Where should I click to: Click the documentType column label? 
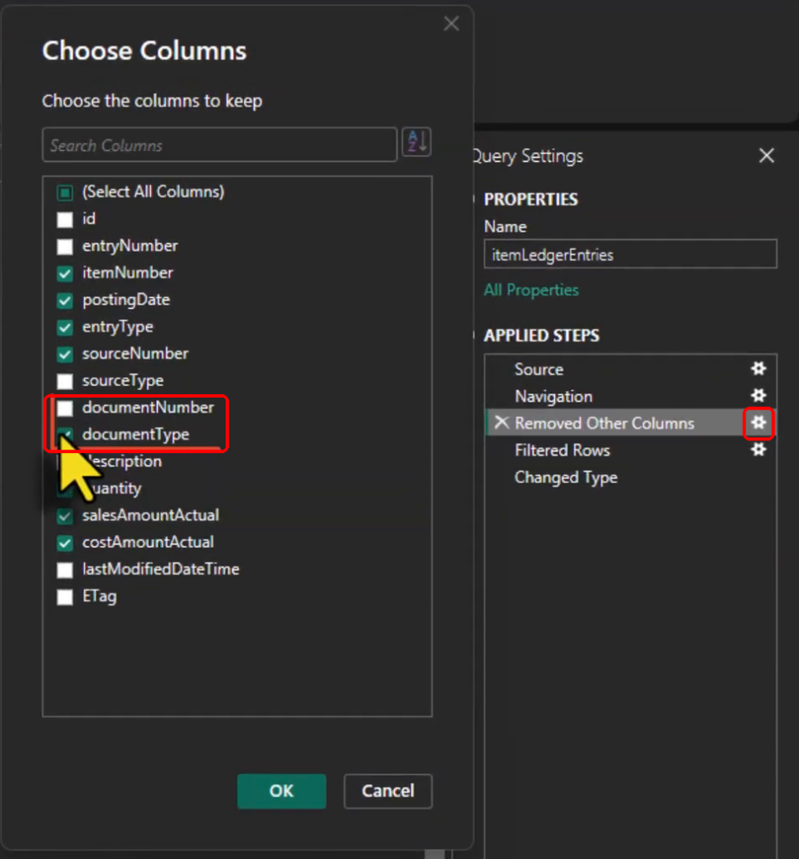tap(136, 435)
